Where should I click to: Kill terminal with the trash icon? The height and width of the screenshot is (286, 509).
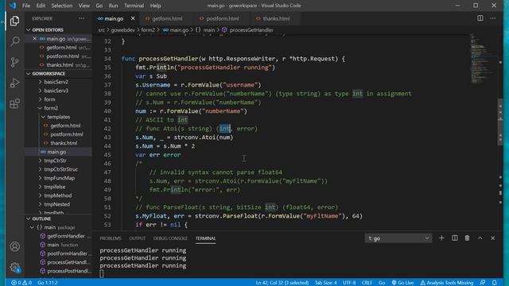click(467, 238)
